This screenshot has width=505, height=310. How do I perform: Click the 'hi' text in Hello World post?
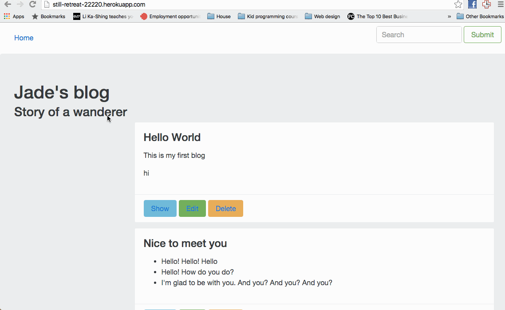(146, 173)
